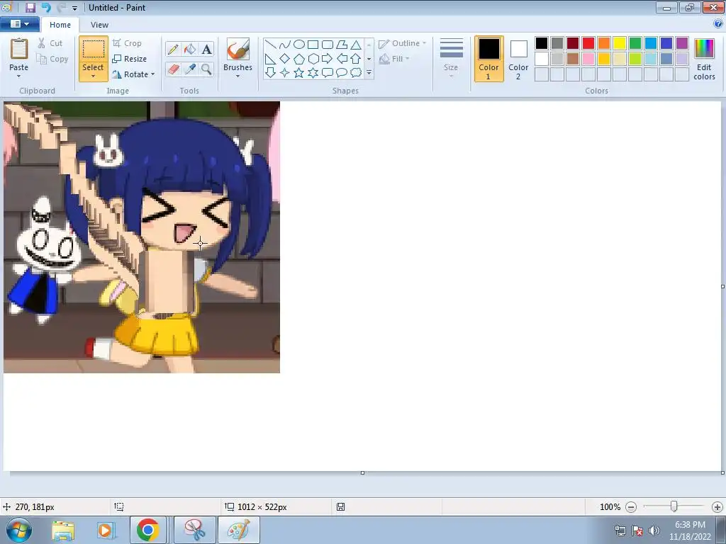Open Customize Quick Access Toolbar arrow

[x=74, y=8]
